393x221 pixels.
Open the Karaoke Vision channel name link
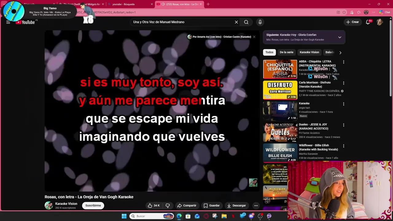(x=66, y=204)
